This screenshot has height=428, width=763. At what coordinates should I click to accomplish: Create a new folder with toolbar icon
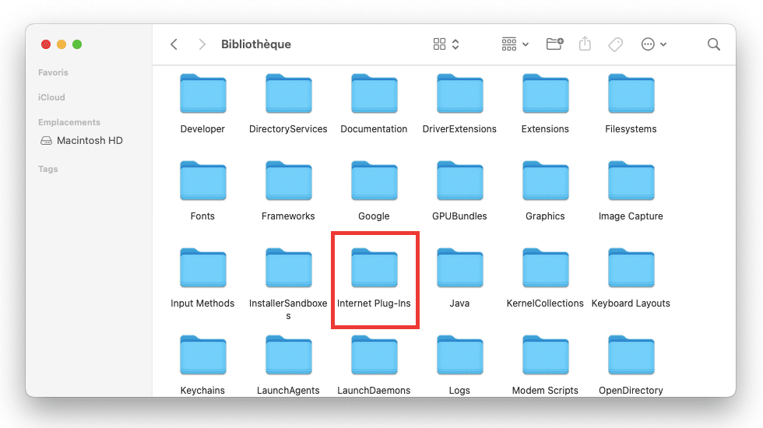tap(554, 44)
